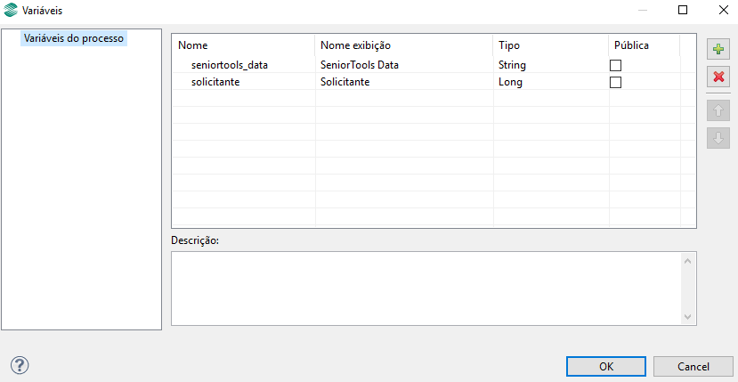The height and width of the screenshot is (382, 738).
Task: Click the red X delete variable icon
Action: tap(718, 77)
